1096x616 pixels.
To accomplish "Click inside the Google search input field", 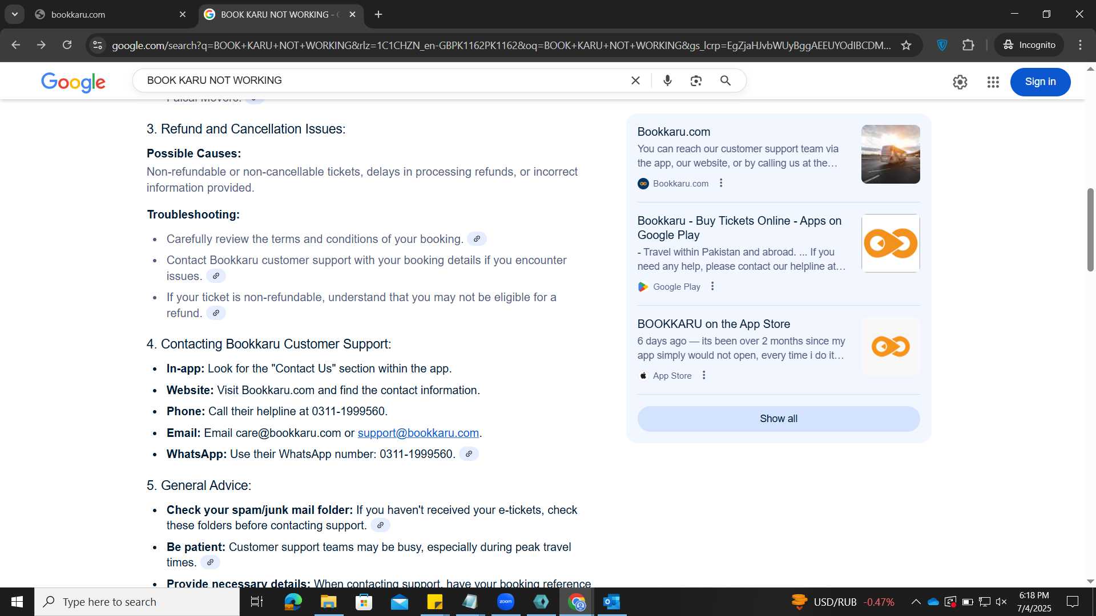I will click(382, 80).
